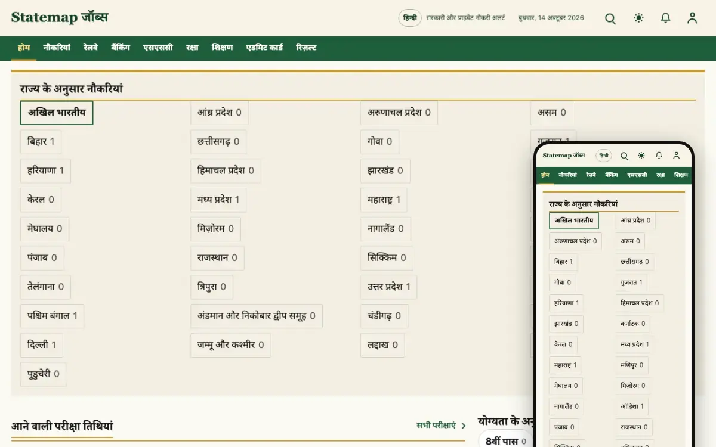Tap Statemap जॉब्स logo in mobile preview
Image resolution: width=716 pixels, height=447 pixels.
[x=564, y=156]
